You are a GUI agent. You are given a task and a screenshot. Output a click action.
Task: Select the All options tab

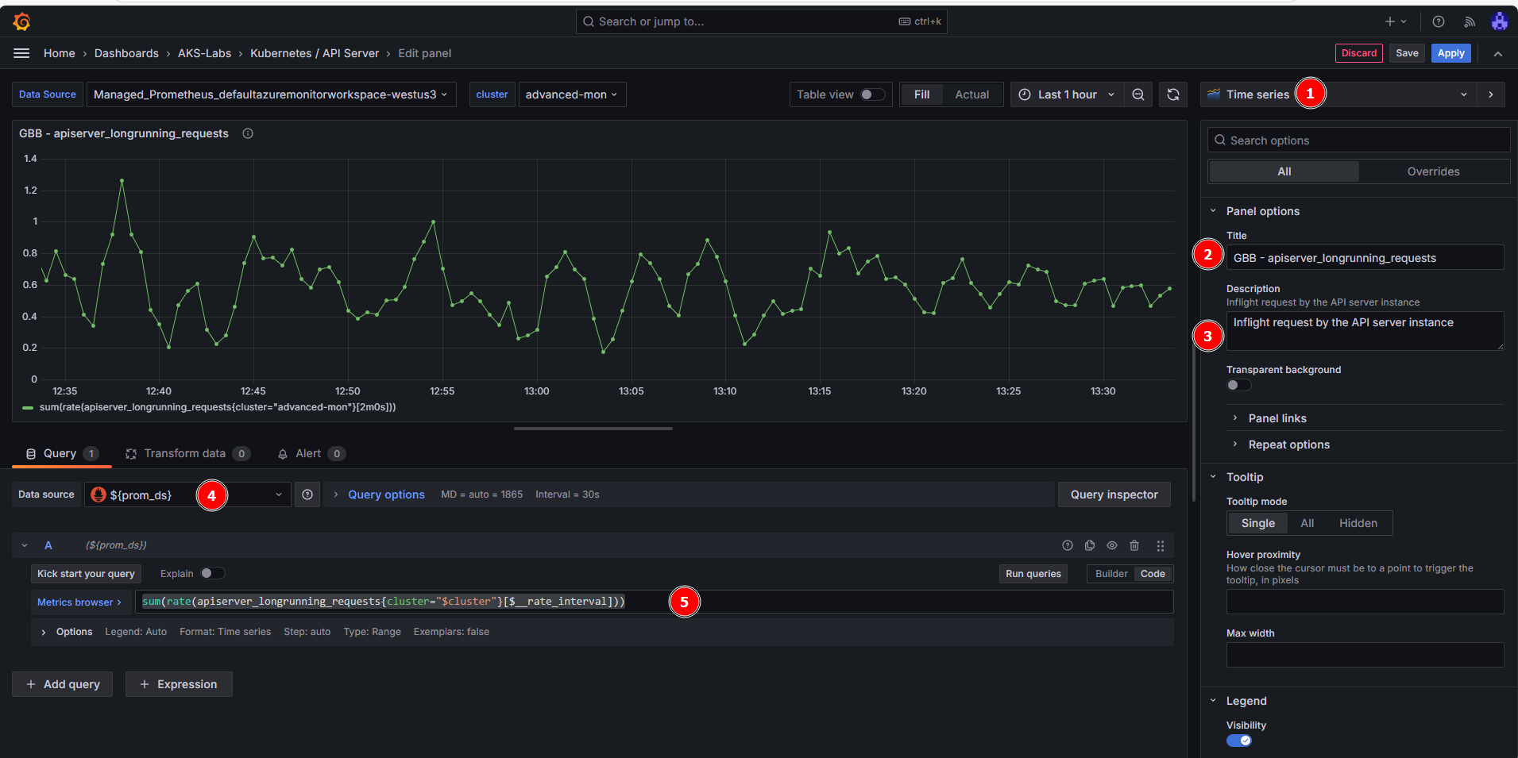click(x=1284, y=171)
